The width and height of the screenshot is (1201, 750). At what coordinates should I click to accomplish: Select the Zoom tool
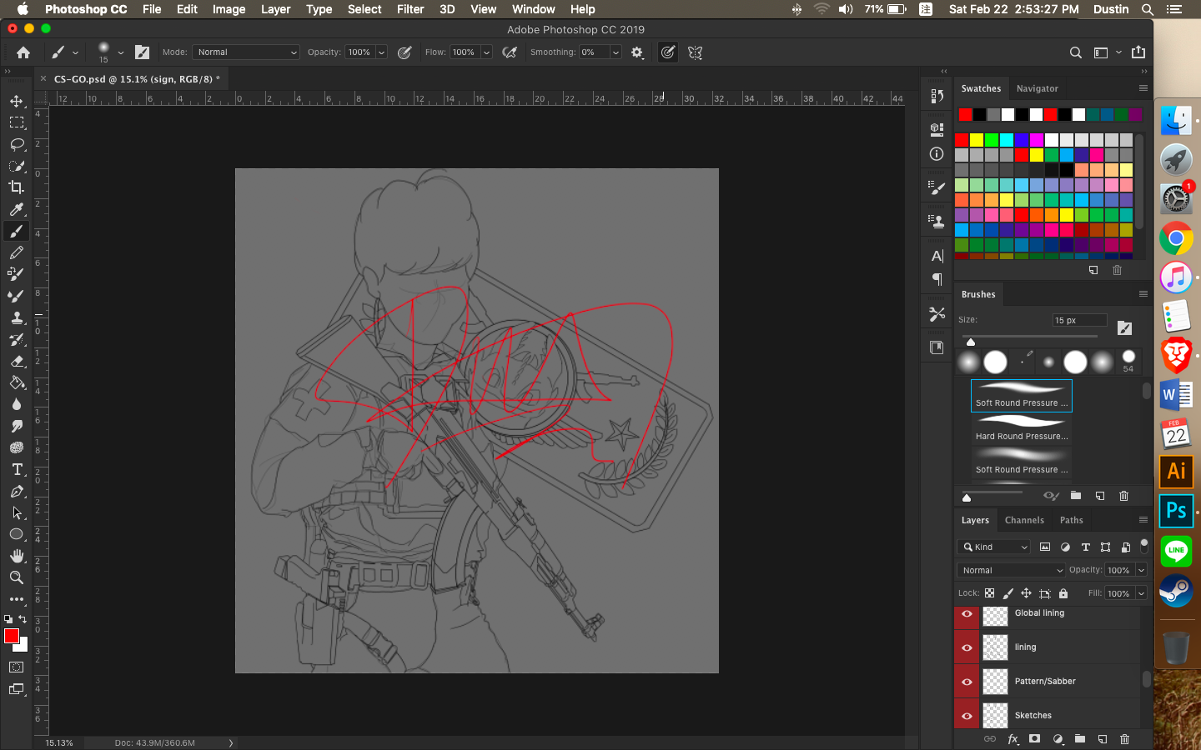(x=17, y=577)
